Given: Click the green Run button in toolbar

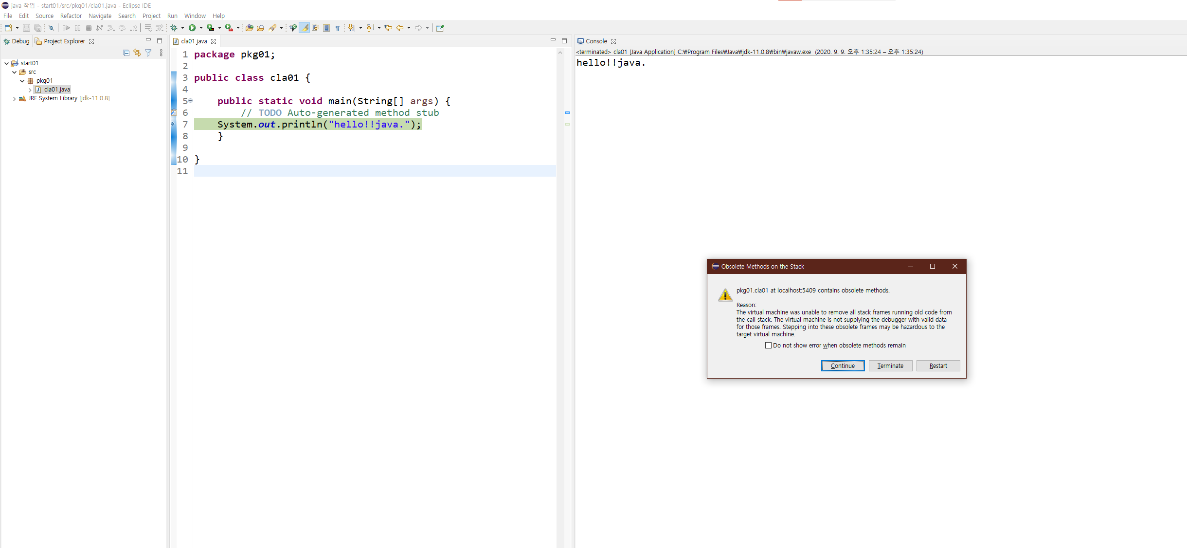Looking at the screenshot, I should [192, 28].
